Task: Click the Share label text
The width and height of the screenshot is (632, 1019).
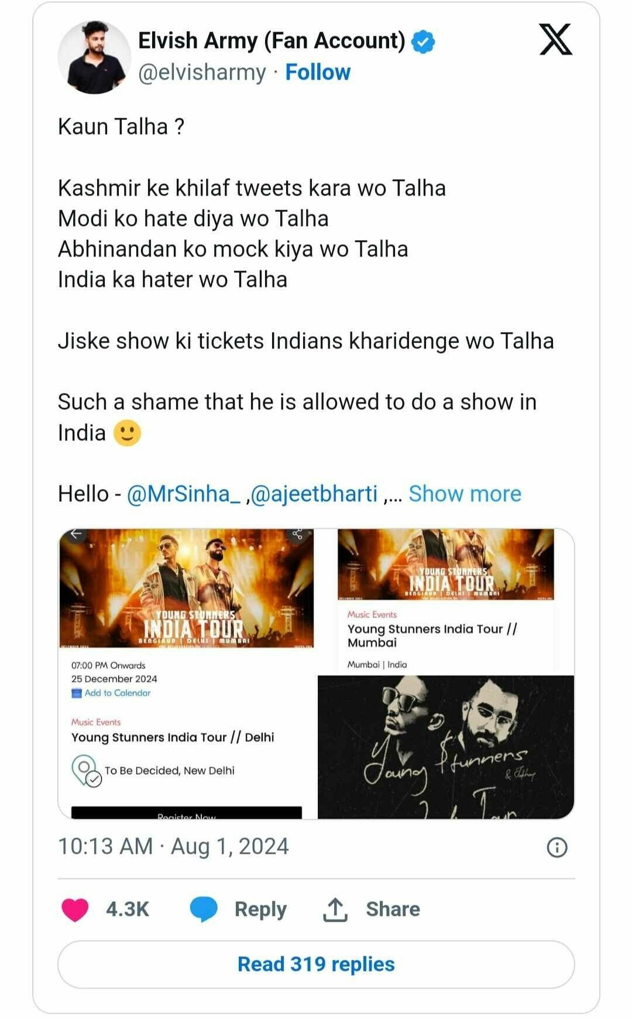Action: coord(393,909)
